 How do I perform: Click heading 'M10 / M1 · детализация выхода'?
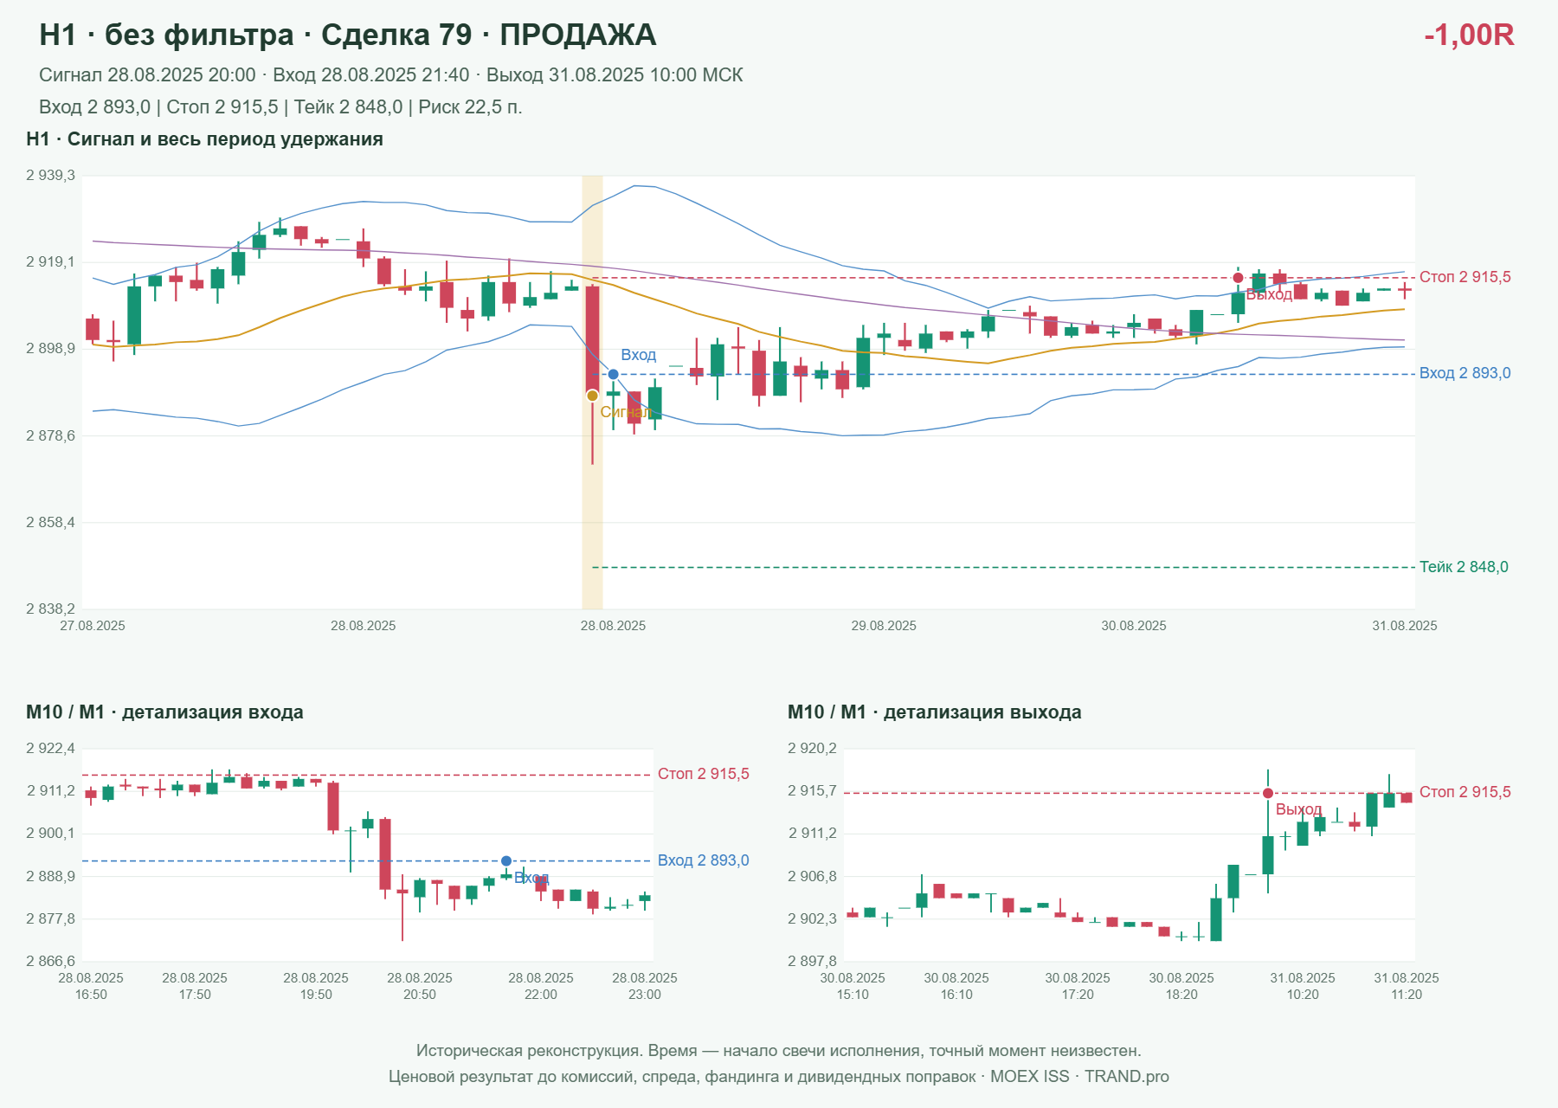[x=935, y=712]
